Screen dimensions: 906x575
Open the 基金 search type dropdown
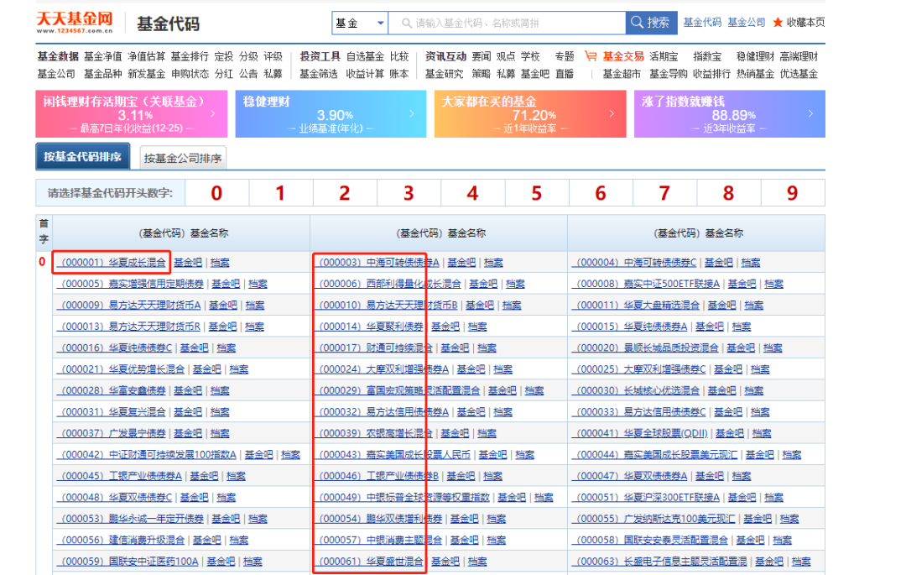(x=359, y=23)
